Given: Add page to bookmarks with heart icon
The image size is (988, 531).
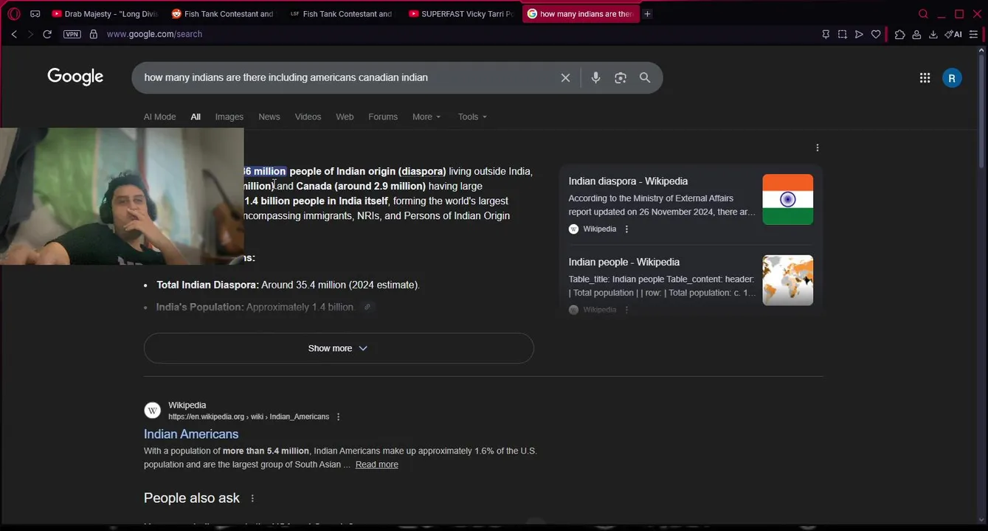Looking at the screenshot, I should [876, 34].
